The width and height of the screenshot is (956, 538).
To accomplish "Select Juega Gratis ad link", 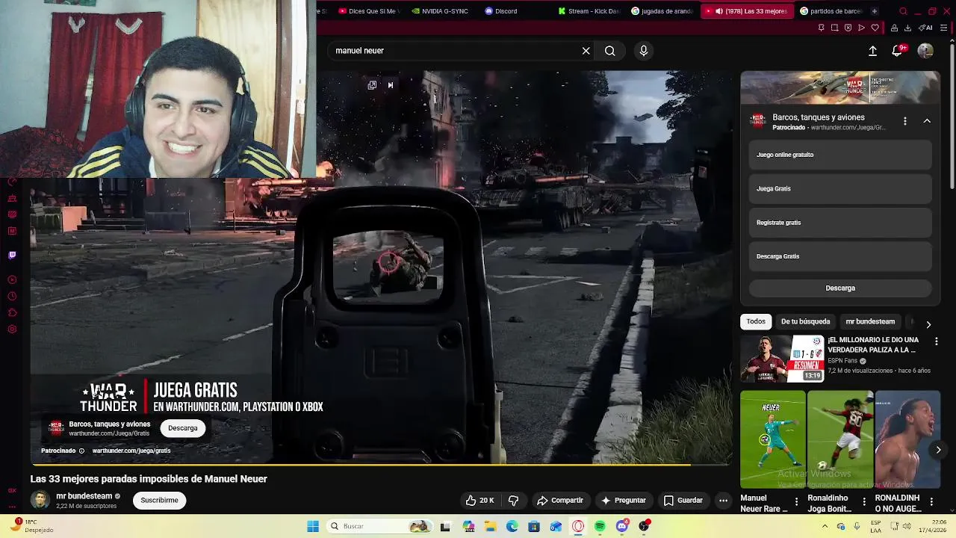I will pyautogui.click(x=840, y=189).
